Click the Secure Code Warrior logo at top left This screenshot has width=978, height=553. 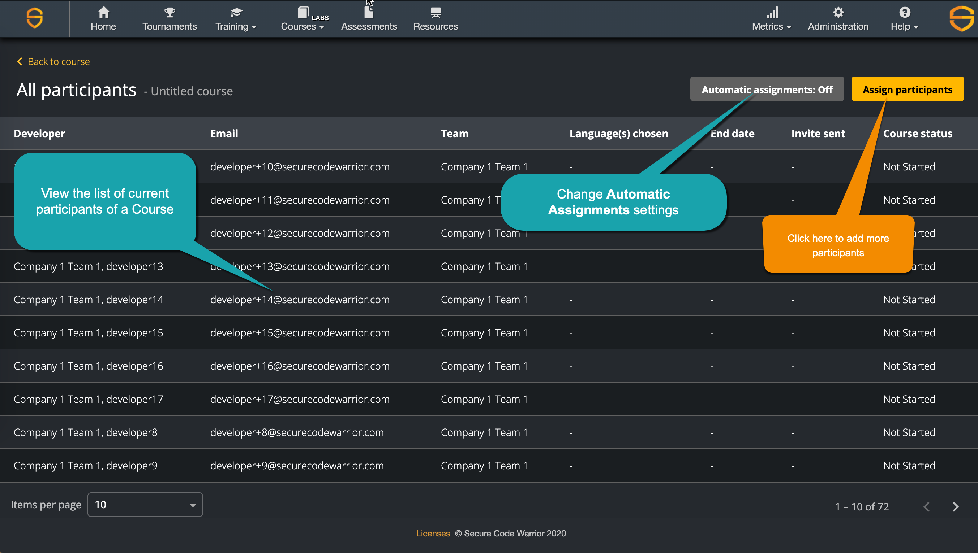point(35,18)
